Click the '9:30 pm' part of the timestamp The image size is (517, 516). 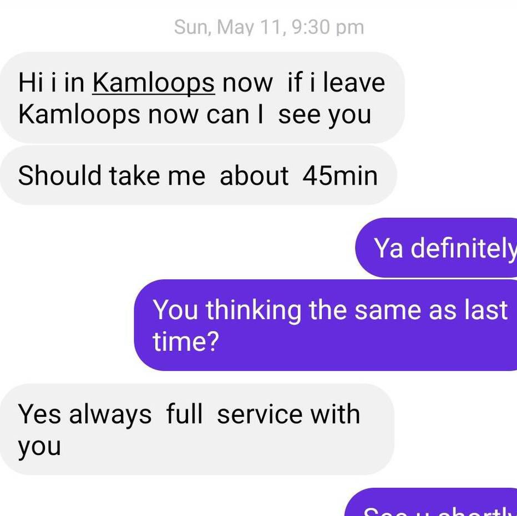pyautogui.click(x=328, y=27)
